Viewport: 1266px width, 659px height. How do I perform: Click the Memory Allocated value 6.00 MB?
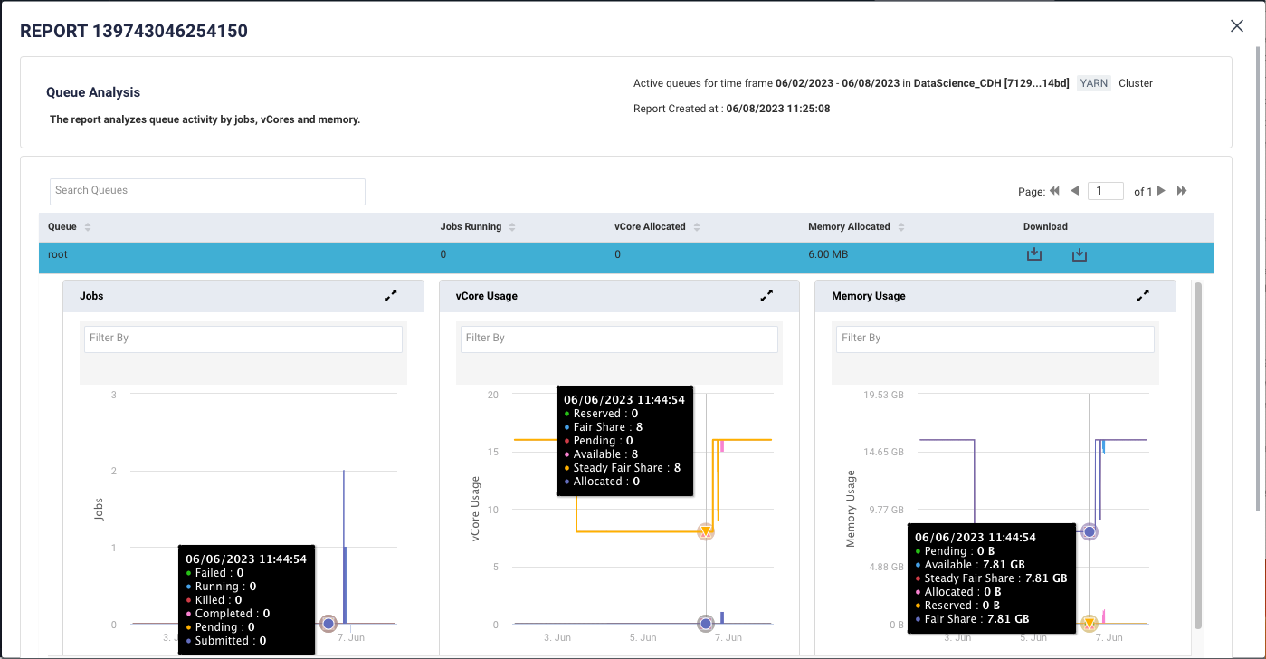828,255
